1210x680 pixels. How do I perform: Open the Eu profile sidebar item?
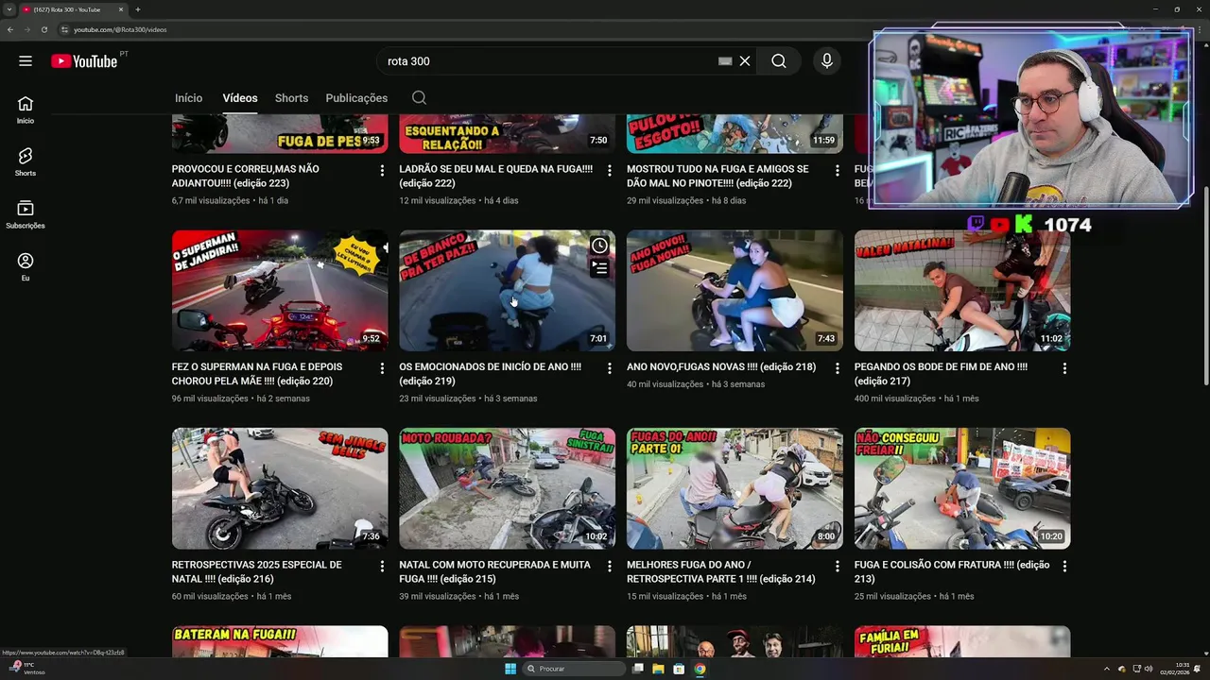click(x=26, y=266)
